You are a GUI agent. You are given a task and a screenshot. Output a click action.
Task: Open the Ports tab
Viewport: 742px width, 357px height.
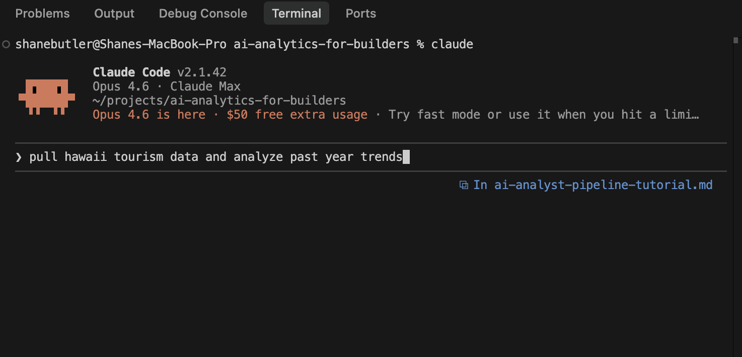pos(360,13)
